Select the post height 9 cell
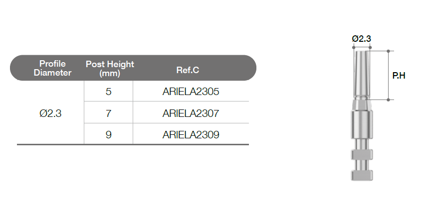The width and height of the screenshot is (423, 201). (108, 134)
